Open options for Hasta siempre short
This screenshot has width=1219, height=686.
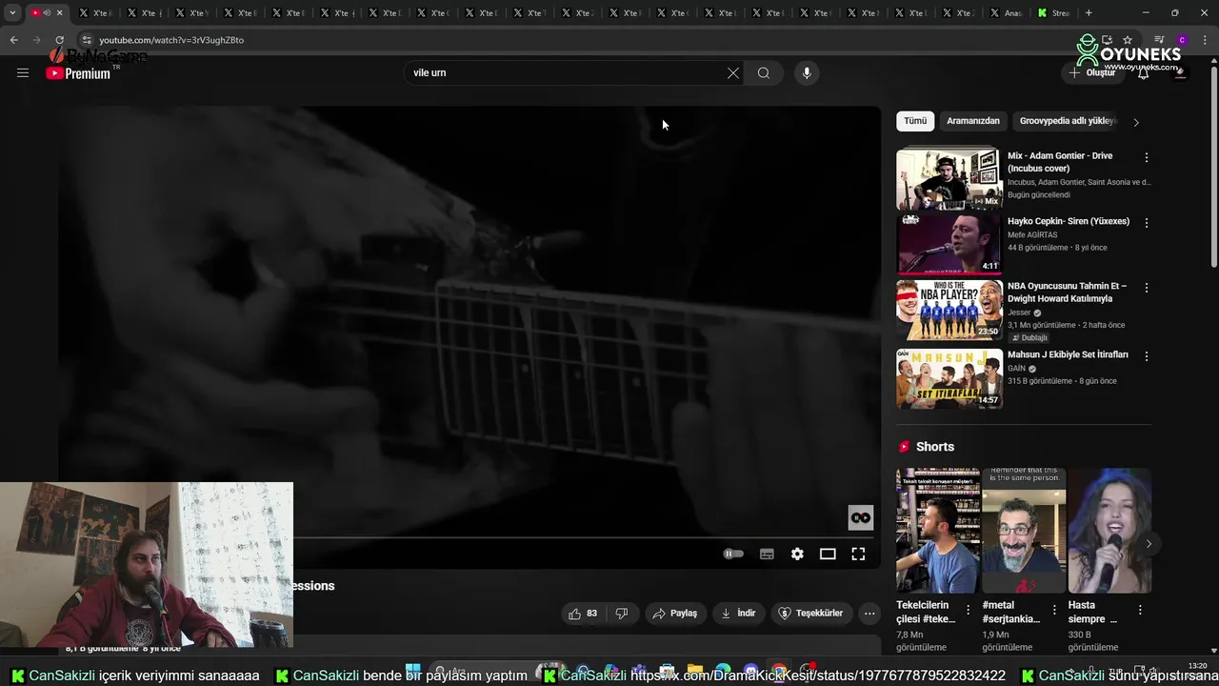click(1140, 610)
